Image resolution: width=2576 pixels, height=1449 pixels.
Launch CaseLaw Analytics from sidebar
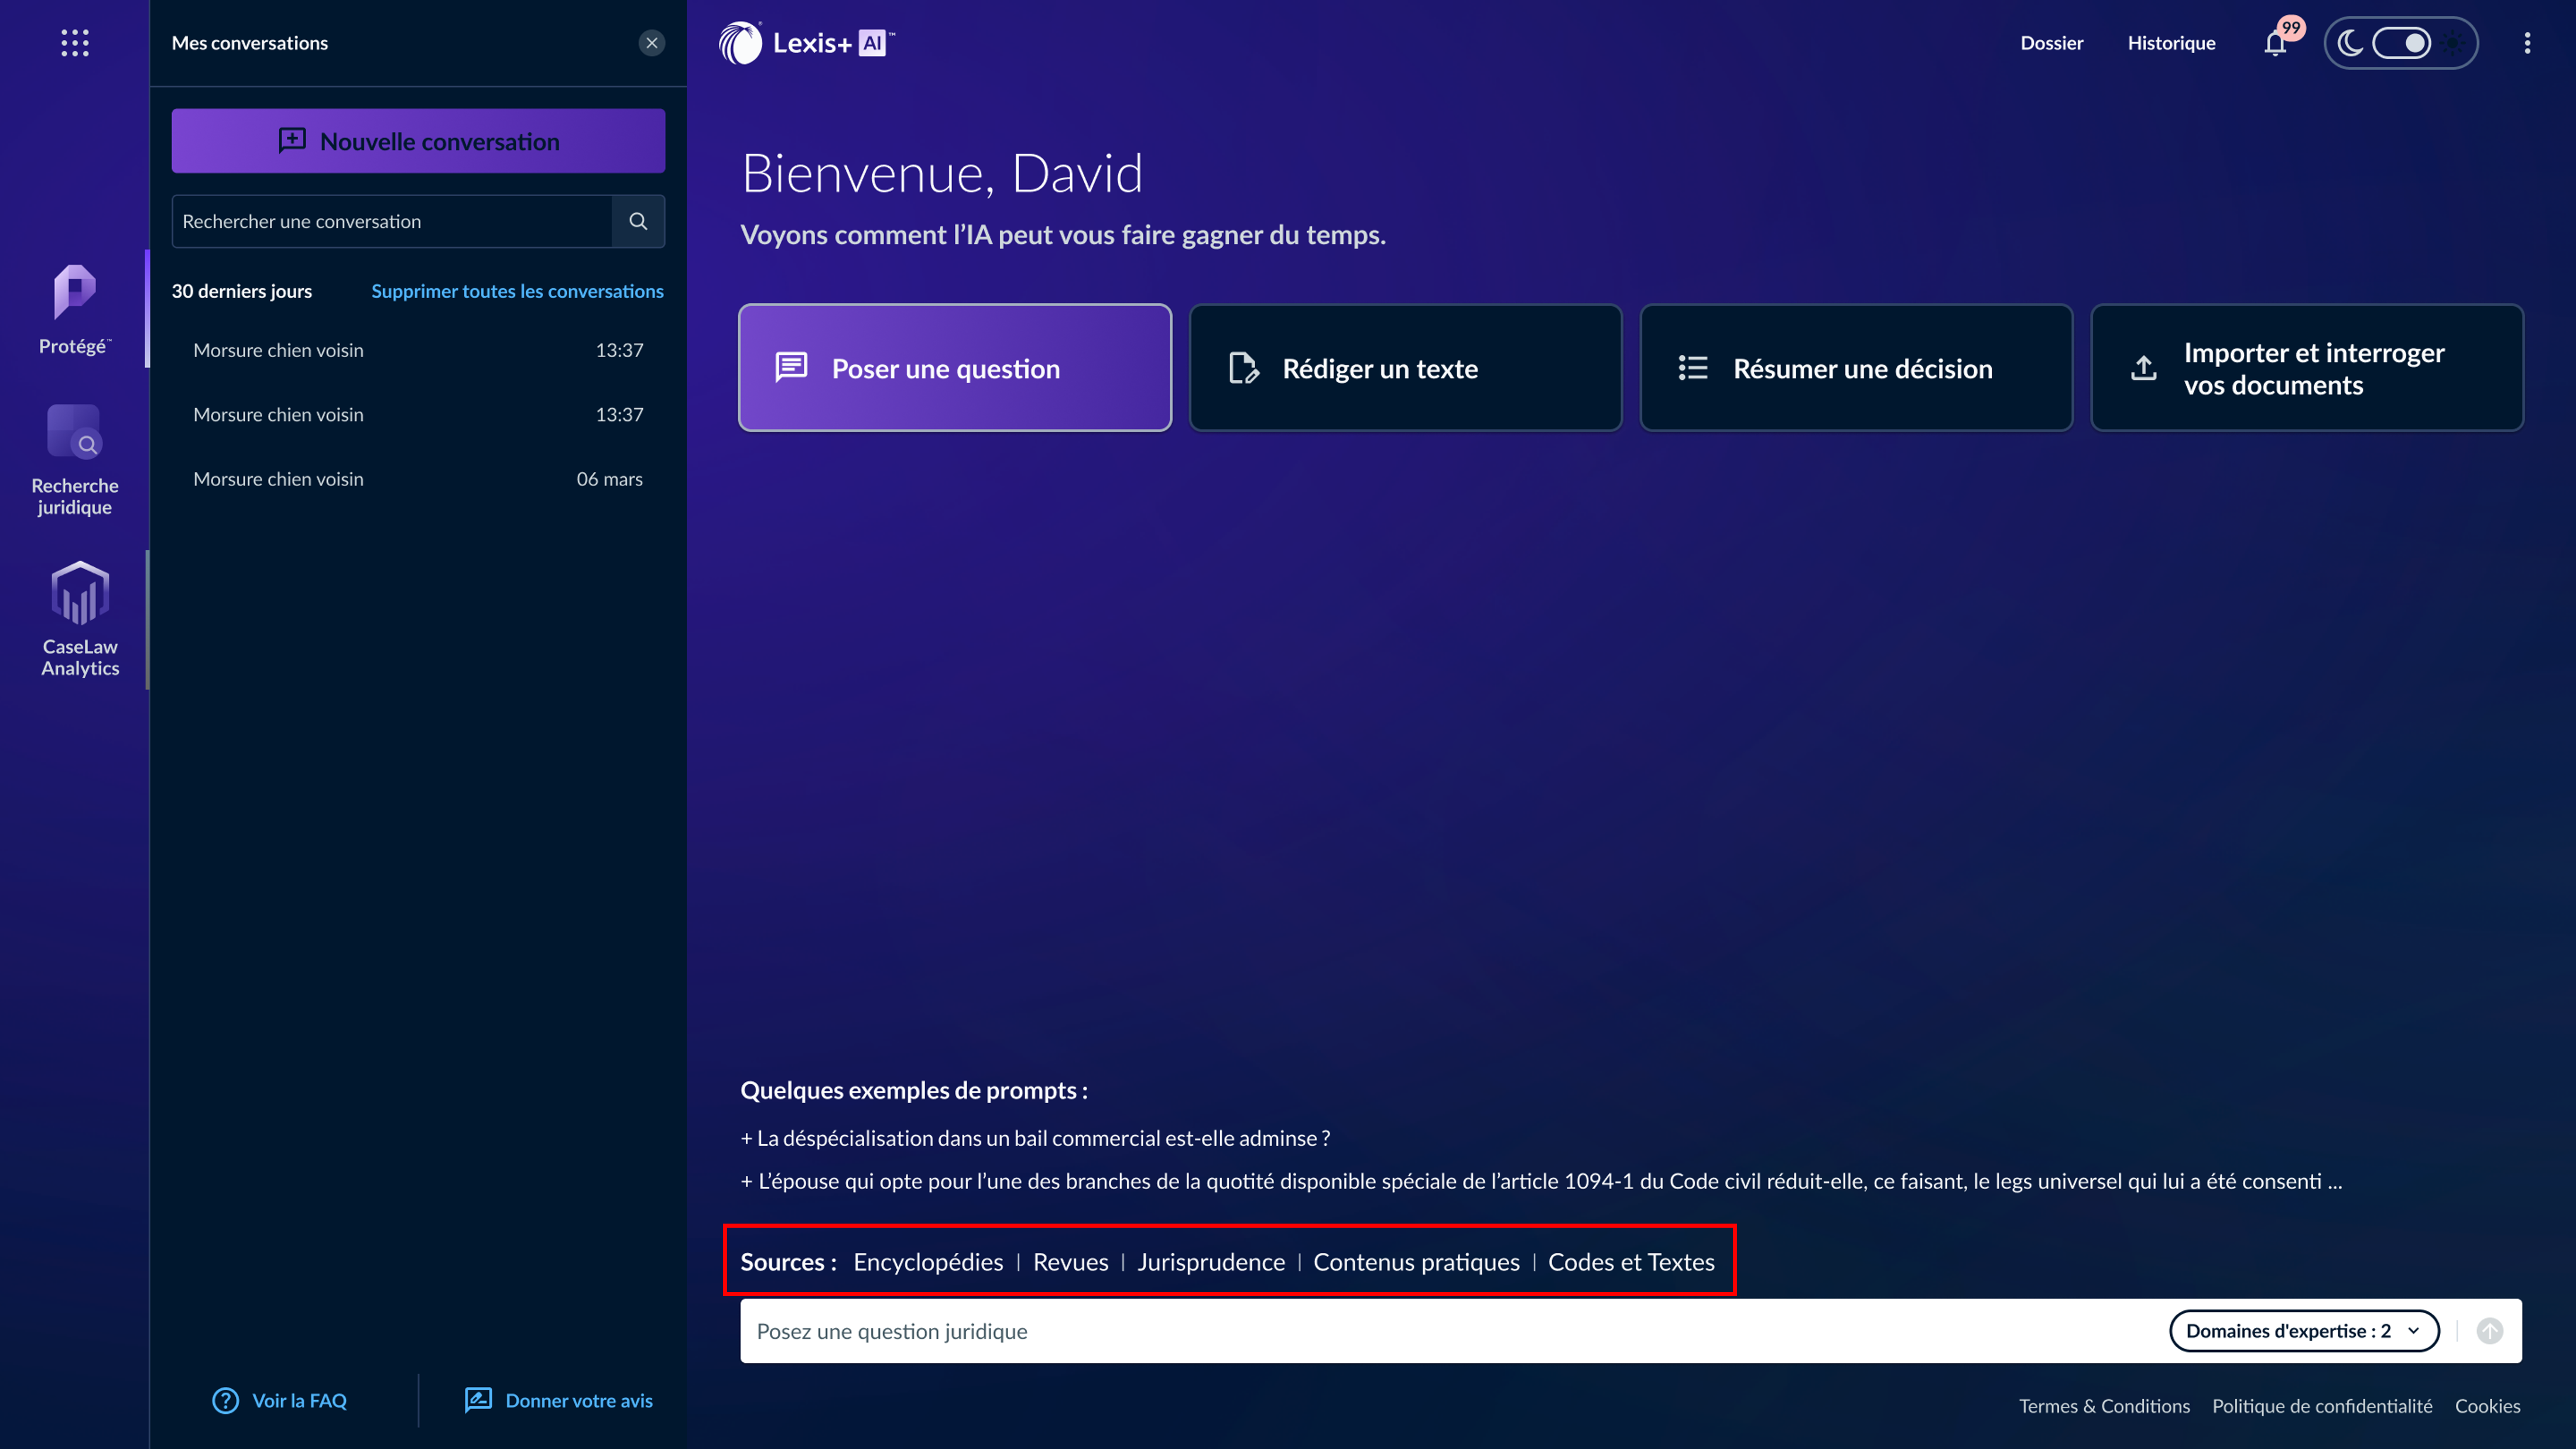pos(79,620)
